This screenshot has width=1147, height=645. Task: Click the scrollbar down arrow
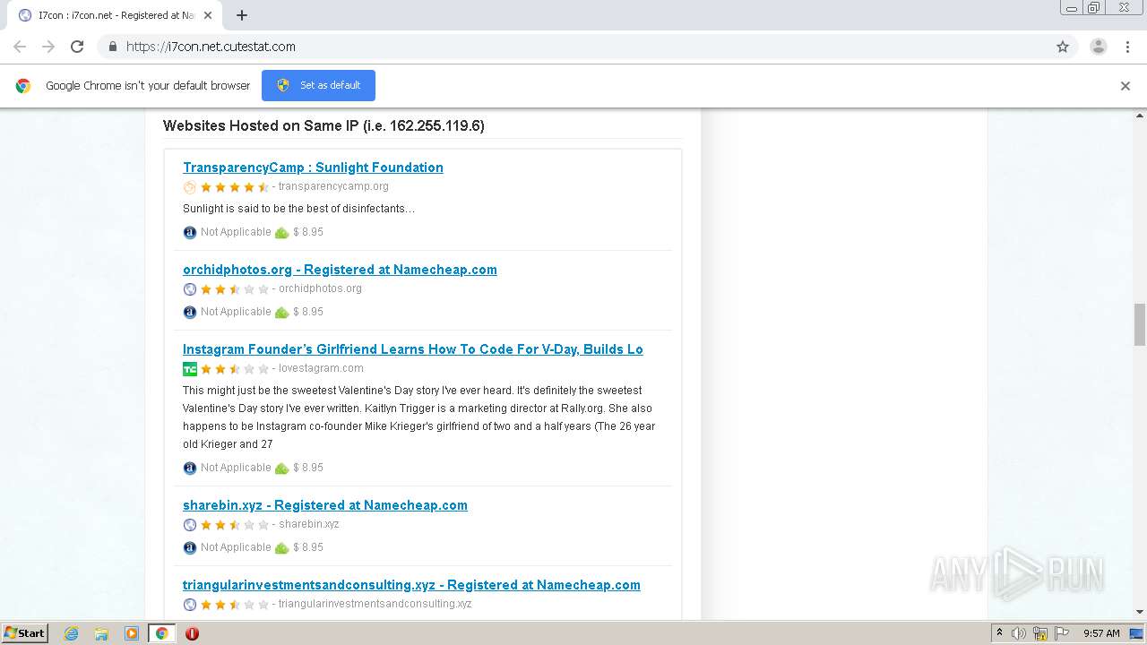(x=1140, y=612)
